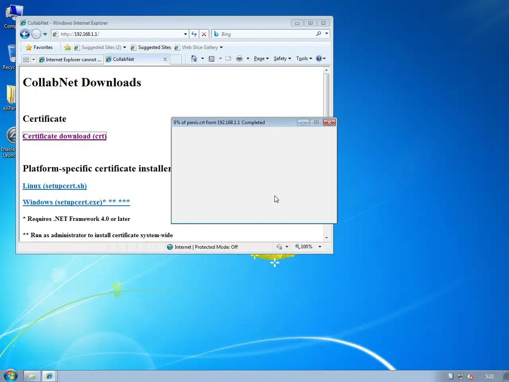Open the recent pages dropdown beside Forward
This screenshot has width=509, height=382.
pyautogui.click(x=45, y=34)
